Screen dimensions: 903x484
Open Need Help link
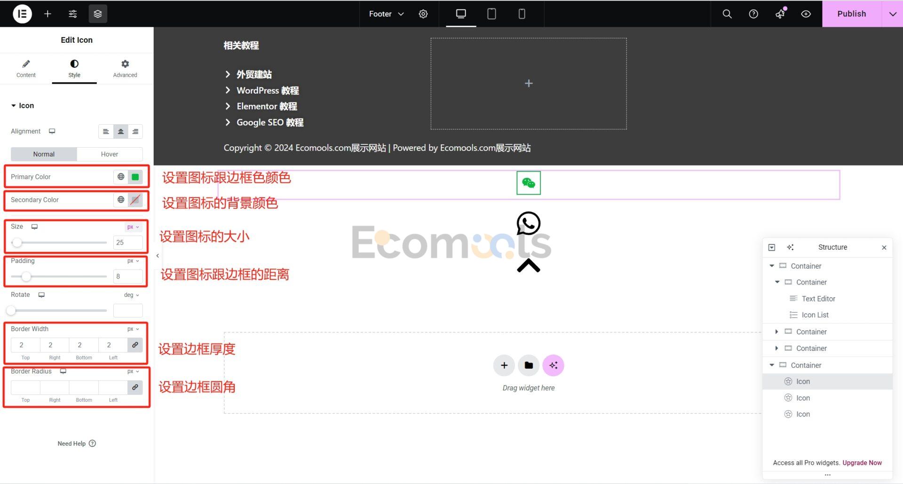(x=77, y=444)
